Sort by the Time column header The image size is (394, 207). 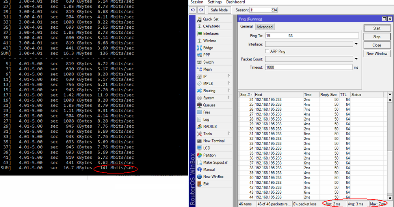point(311,95)
